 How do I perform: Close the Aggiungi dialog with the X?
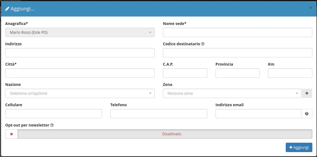tap(311, 8)
